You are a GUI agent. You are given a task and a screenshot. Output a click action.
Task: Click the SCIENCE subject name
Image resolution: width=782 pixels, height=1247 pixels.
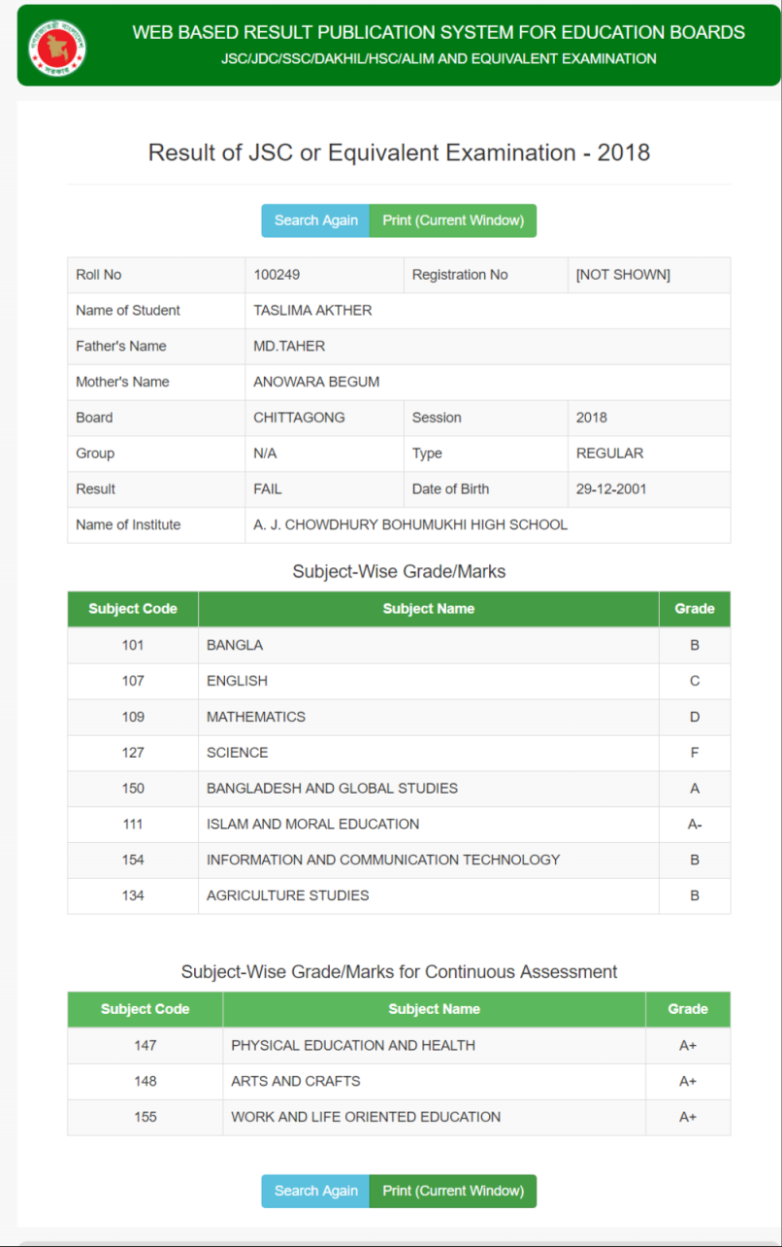coord(238,753)
